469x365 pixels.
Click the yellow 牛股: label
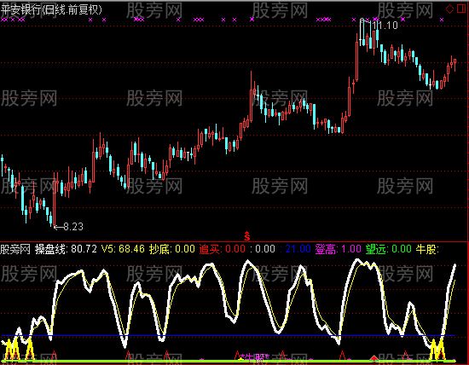click(427, 249)
